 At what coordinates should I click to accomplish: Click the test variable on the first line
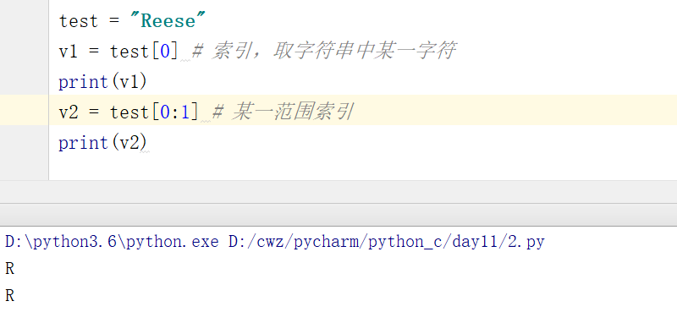click(78, 20)
